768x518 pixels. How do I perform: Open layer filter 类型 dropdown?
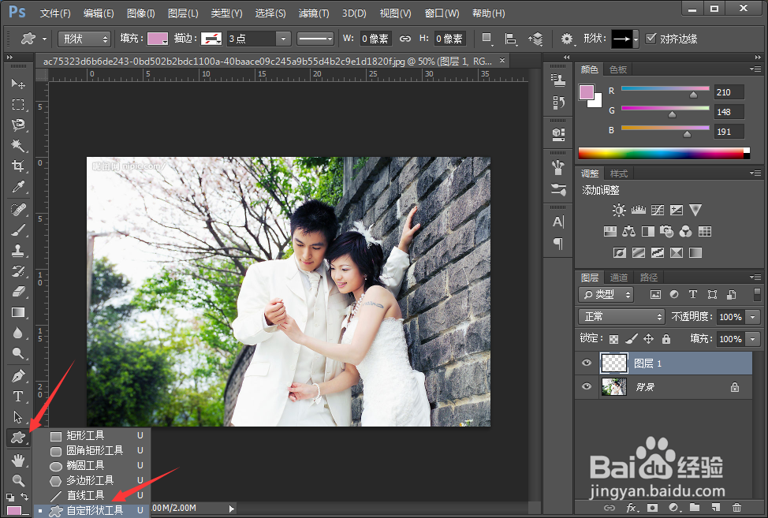click(606, 294)
